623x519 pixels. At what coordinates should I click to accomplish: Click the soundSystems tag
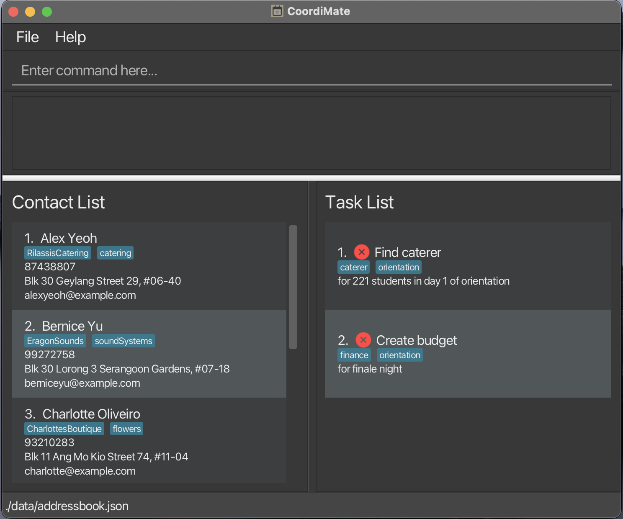pos(123,341)
